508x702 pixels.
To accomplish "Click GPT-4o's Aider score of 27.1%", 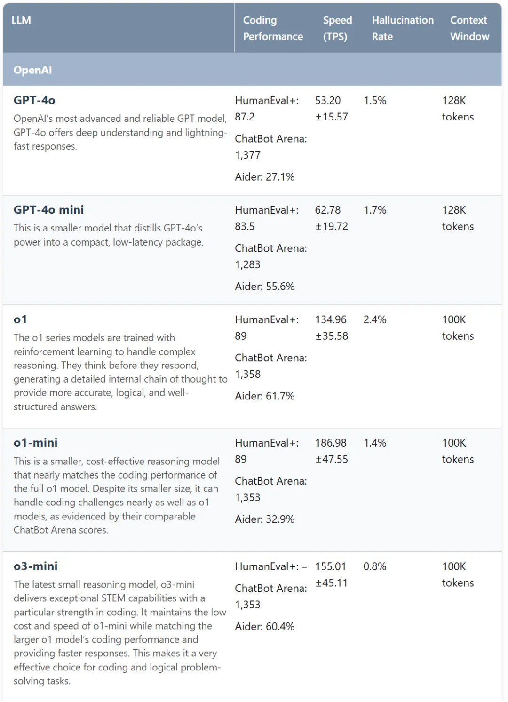I will (265, 177).
